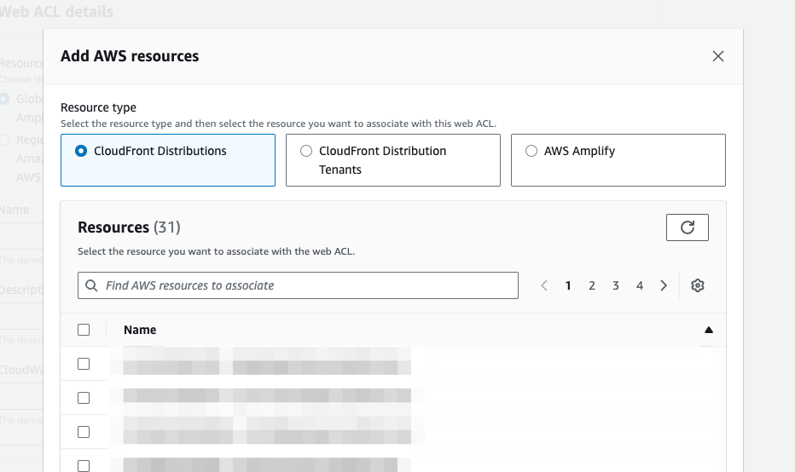Check the first resource row checkbox
The width and height of the screenshot is (795, 472).
(84, 364)
